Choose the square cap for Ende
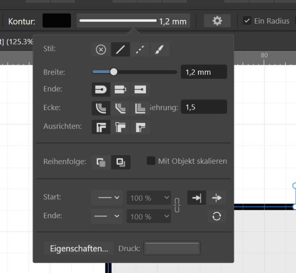Viewport: 296px width, 273px height. coord(140,90)
